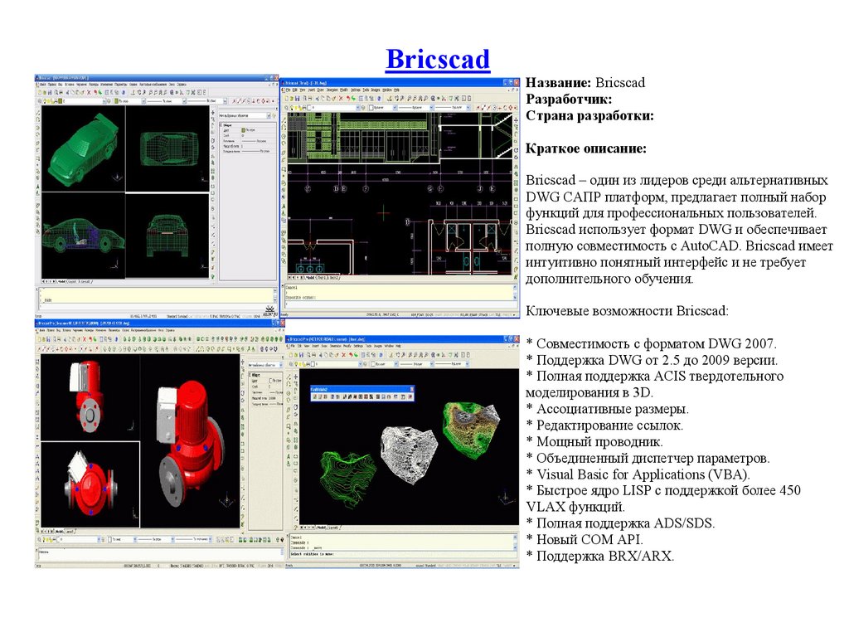849x637 pixels.
Task: Open File menu in floor-plan window
Action: coord(288,90)
